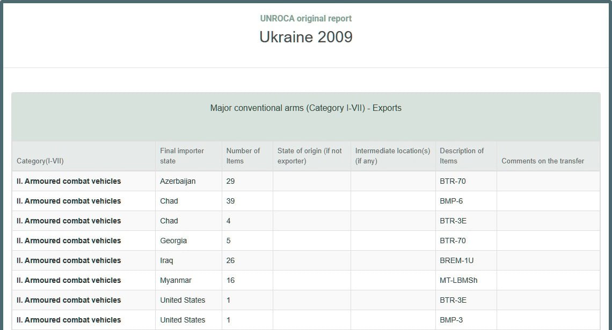Select the BREM-1U description cell
This screenshot has height=330, width=612.
456,260
